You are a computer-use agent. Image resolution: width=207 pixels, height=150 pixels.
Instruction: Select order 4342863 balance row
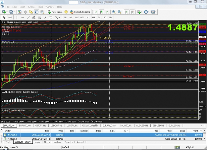tap(103, 139)
